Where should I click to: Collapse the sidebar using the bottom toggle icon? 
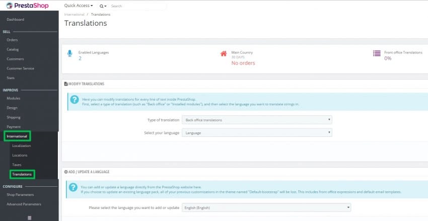(x=30, y=217)
